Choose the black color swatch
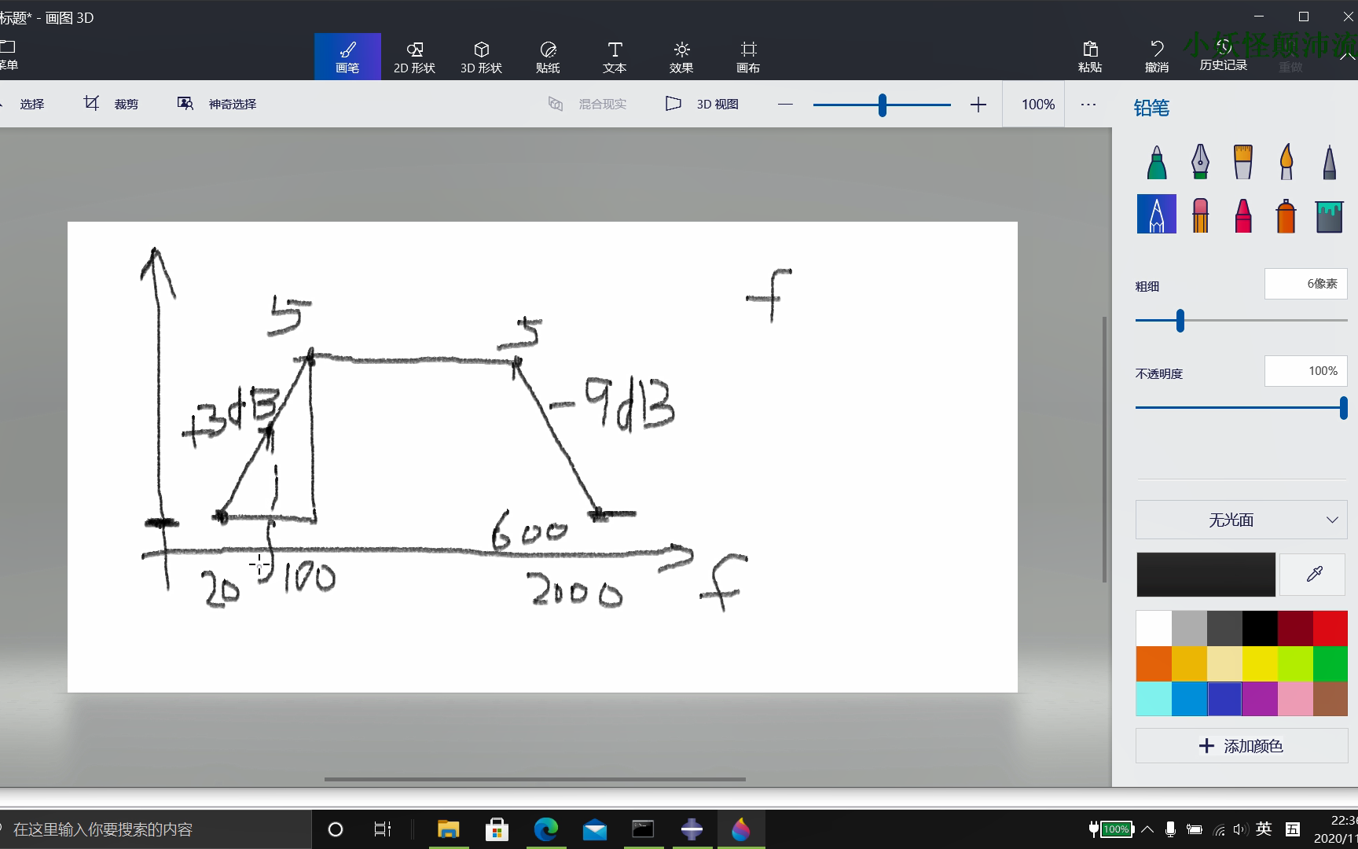 (1260, 629)
